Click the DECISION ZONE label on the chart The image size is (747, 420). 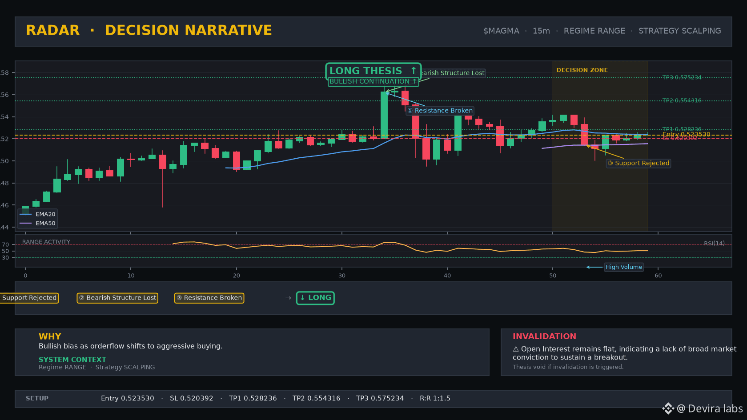[582, 70]
